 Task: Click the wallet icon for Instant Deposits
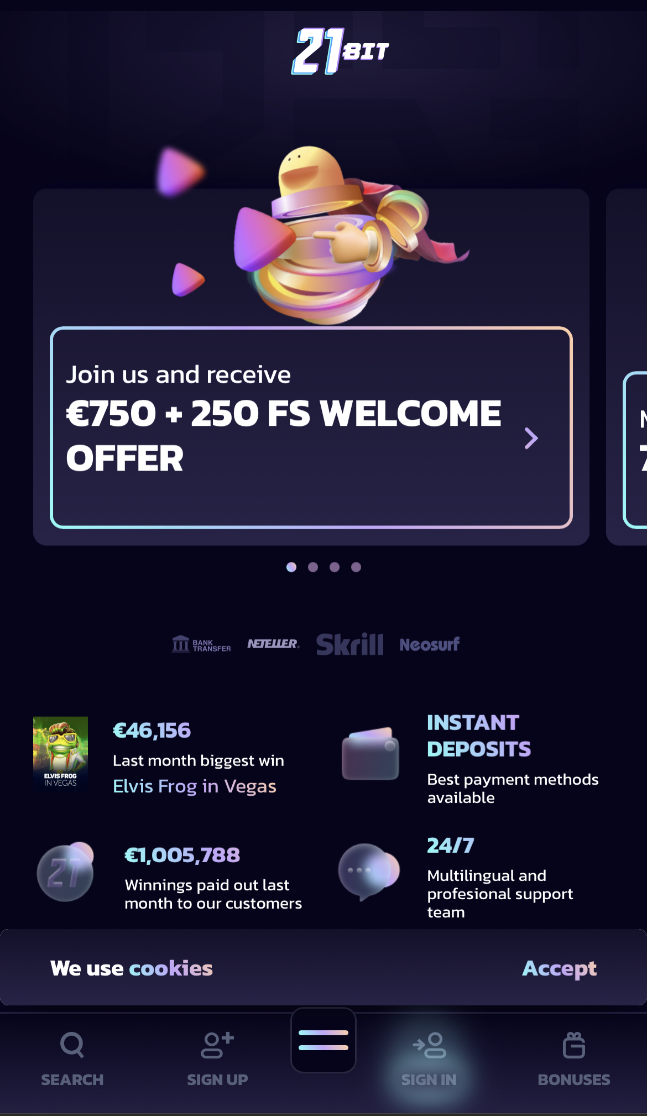pos(371,753)
